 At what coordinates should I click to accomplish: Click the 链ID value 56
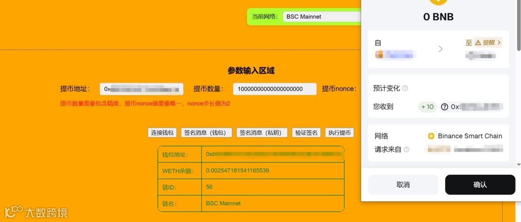(209, 187)
